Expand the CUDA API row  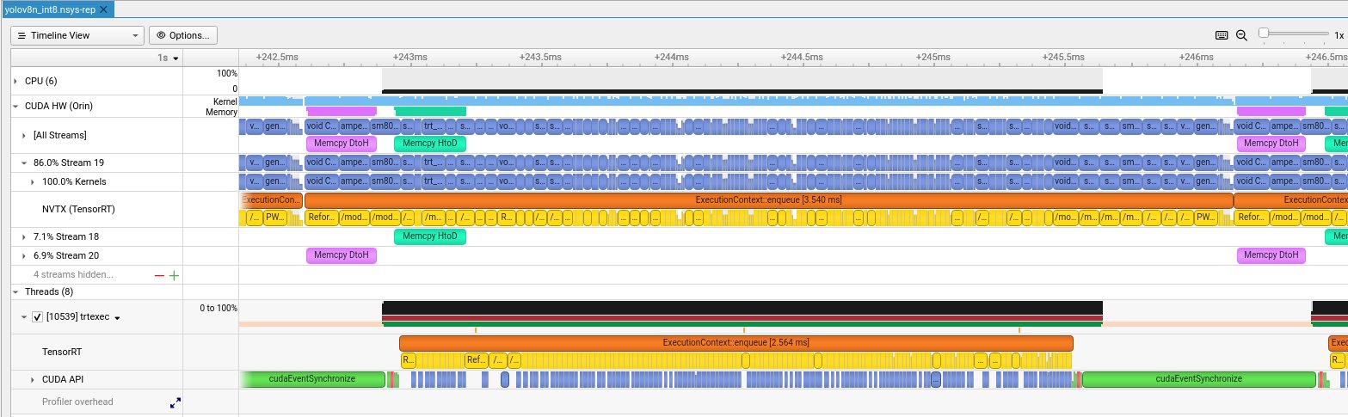click(33, 379)
